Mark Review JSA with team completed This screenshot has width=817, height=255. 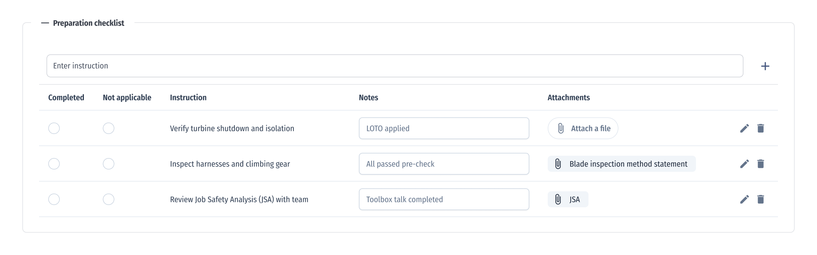pyautogui.click(x=54, y=199)
